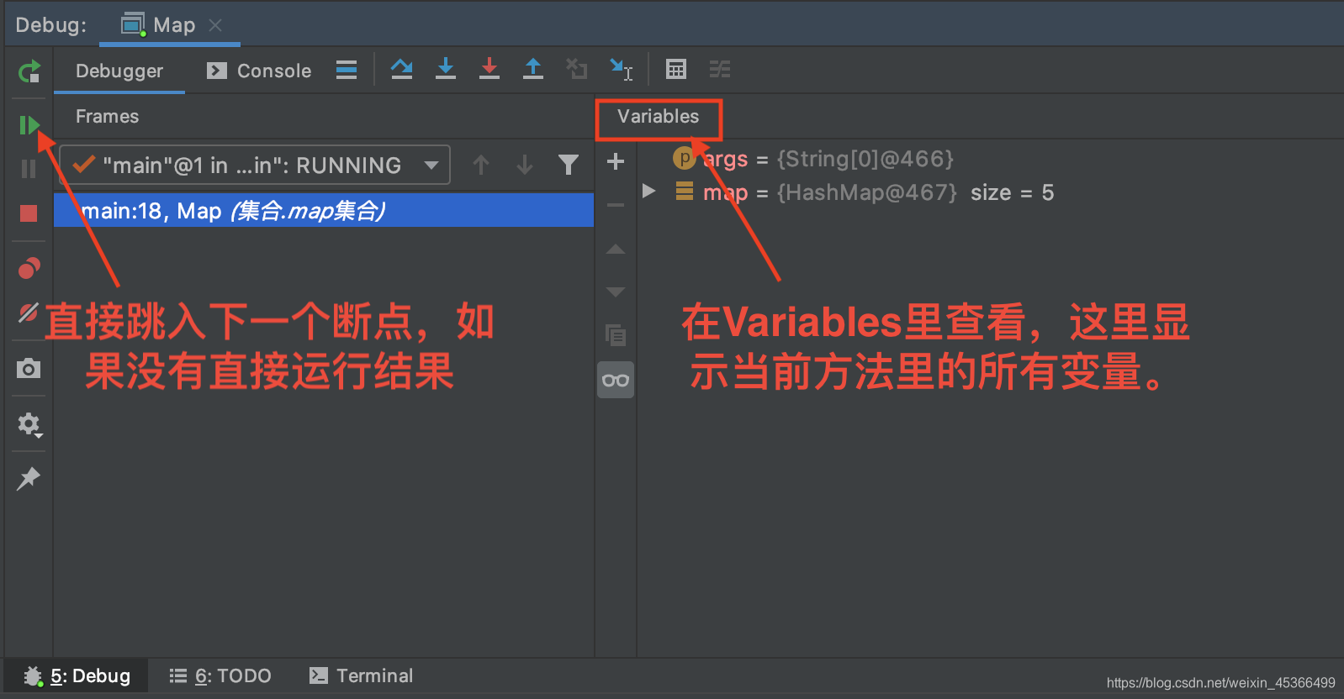Click the Drop Frame icon

click(577, 69)
